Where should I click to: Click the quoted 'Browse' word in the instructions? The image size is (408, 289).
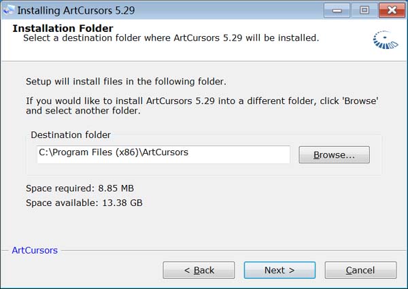[360, 101]
